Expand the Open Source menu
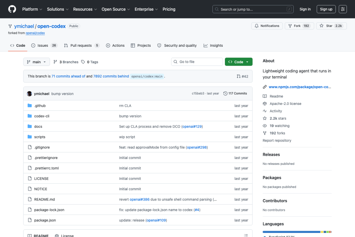 pyautogui.click(x=116, y=9)
